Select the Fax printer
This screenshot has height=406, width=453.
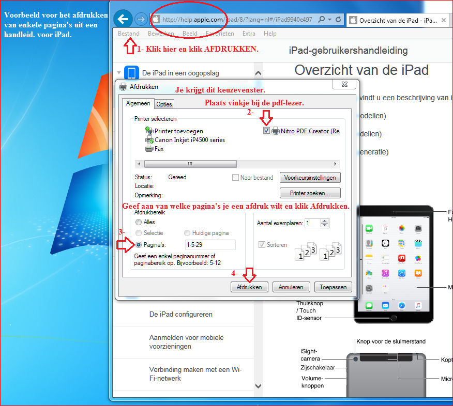coord(159,149)
